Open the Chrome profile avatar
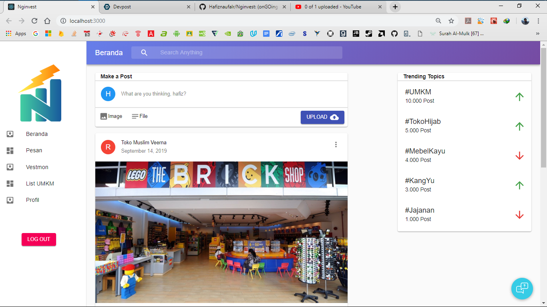 [x=525, y=21]
